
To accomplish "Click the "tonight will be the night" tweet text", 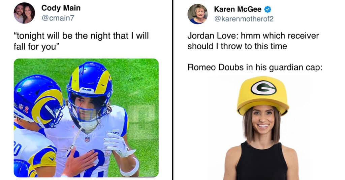I will tap(81, 41).
